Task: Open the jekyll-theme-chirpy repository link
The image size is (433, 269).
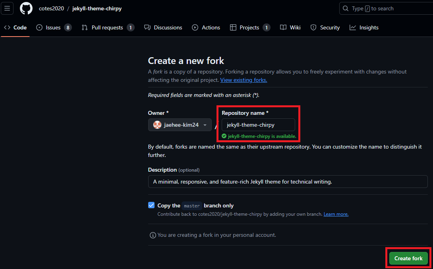Action: click(97, 9)
